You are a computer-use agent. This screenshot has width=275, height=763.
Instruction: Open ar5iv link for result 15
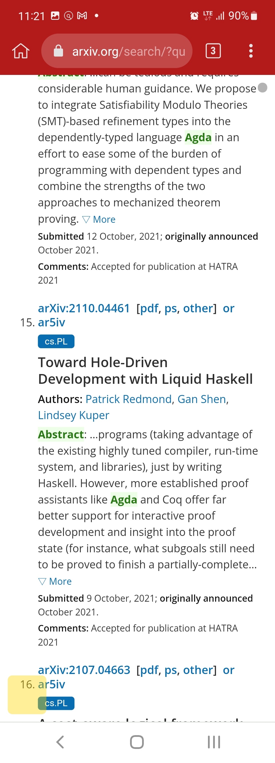[x=52, y=322]
